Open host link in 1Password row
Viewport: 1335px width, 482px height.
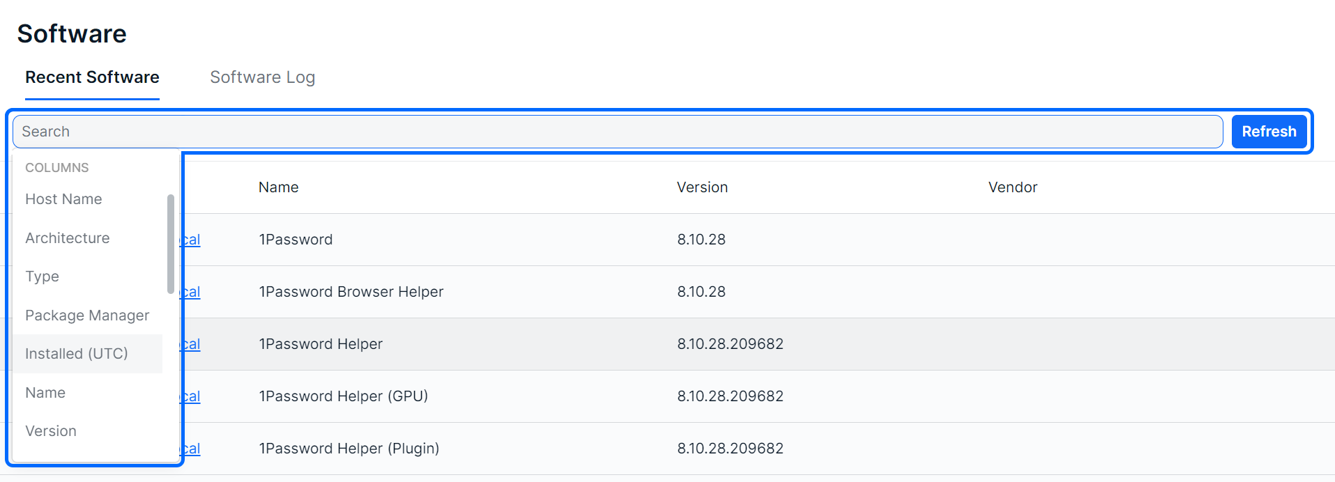tap(191, 240)
